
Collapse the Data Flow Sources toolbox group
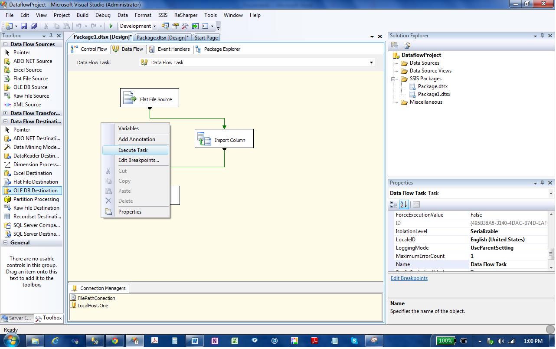click(x=5, y=44)
